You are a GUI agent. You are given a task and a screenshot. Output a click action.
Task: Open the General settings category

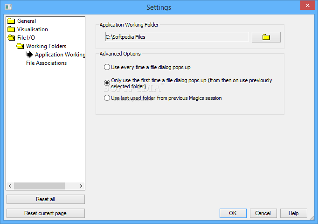[27, 21]
